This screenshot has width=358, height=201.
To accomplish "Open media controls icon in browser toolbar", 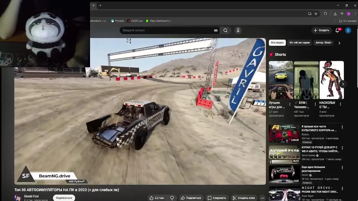I will [x=342, y=14].
